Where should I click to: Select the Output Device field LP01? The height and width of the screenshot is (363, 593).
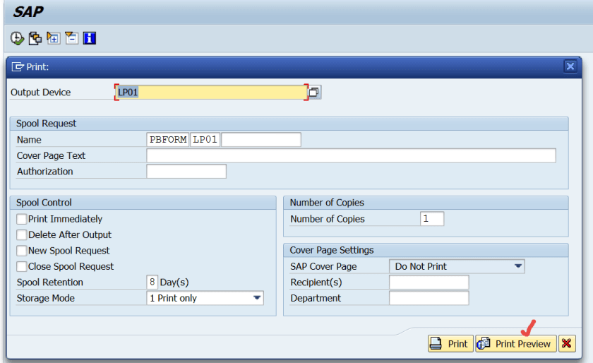211,93
